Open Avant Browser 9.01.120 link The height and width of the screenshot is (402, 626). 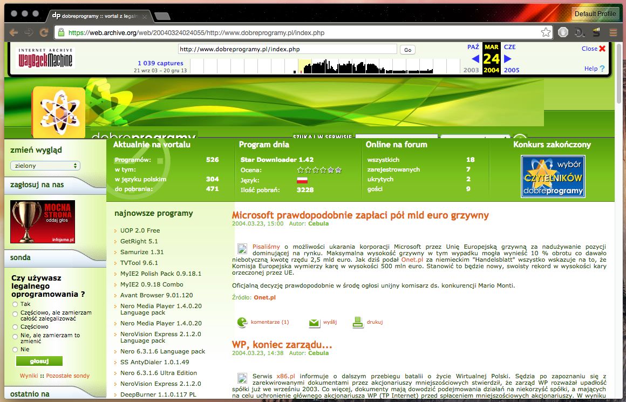pyautogui.click(x=156, y=295)
